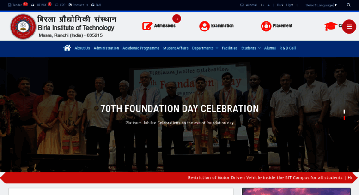
Task: Open the Tender link in top bar
Action: coord(17,5)
